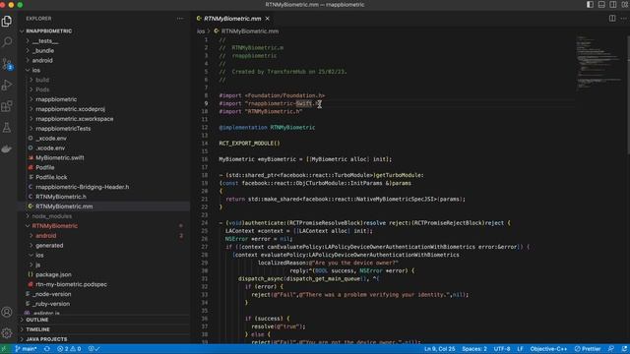The height and width of the screenshot is (354, 630).
Task: Split the editor right
Action: [x=612, y=19]
